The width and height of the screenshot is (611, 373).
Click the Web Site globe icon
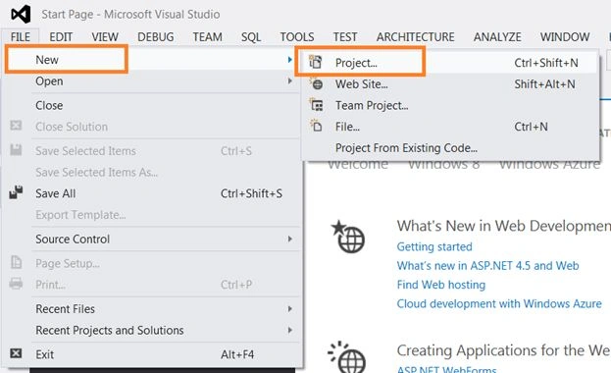point(316,83)
